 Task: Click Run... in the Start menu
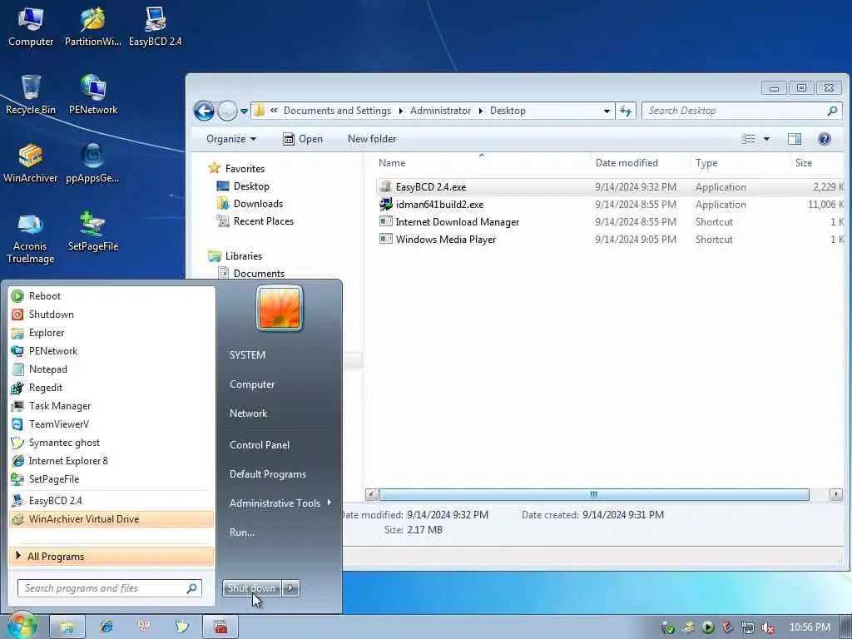point(242,532)
